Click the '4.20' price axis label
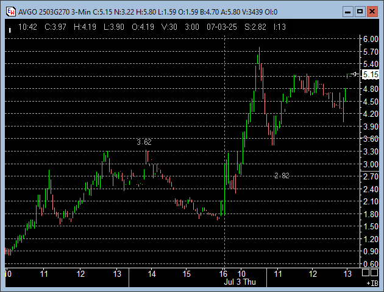This screenshot has width=384, height=292. click(x=371, y=114)
